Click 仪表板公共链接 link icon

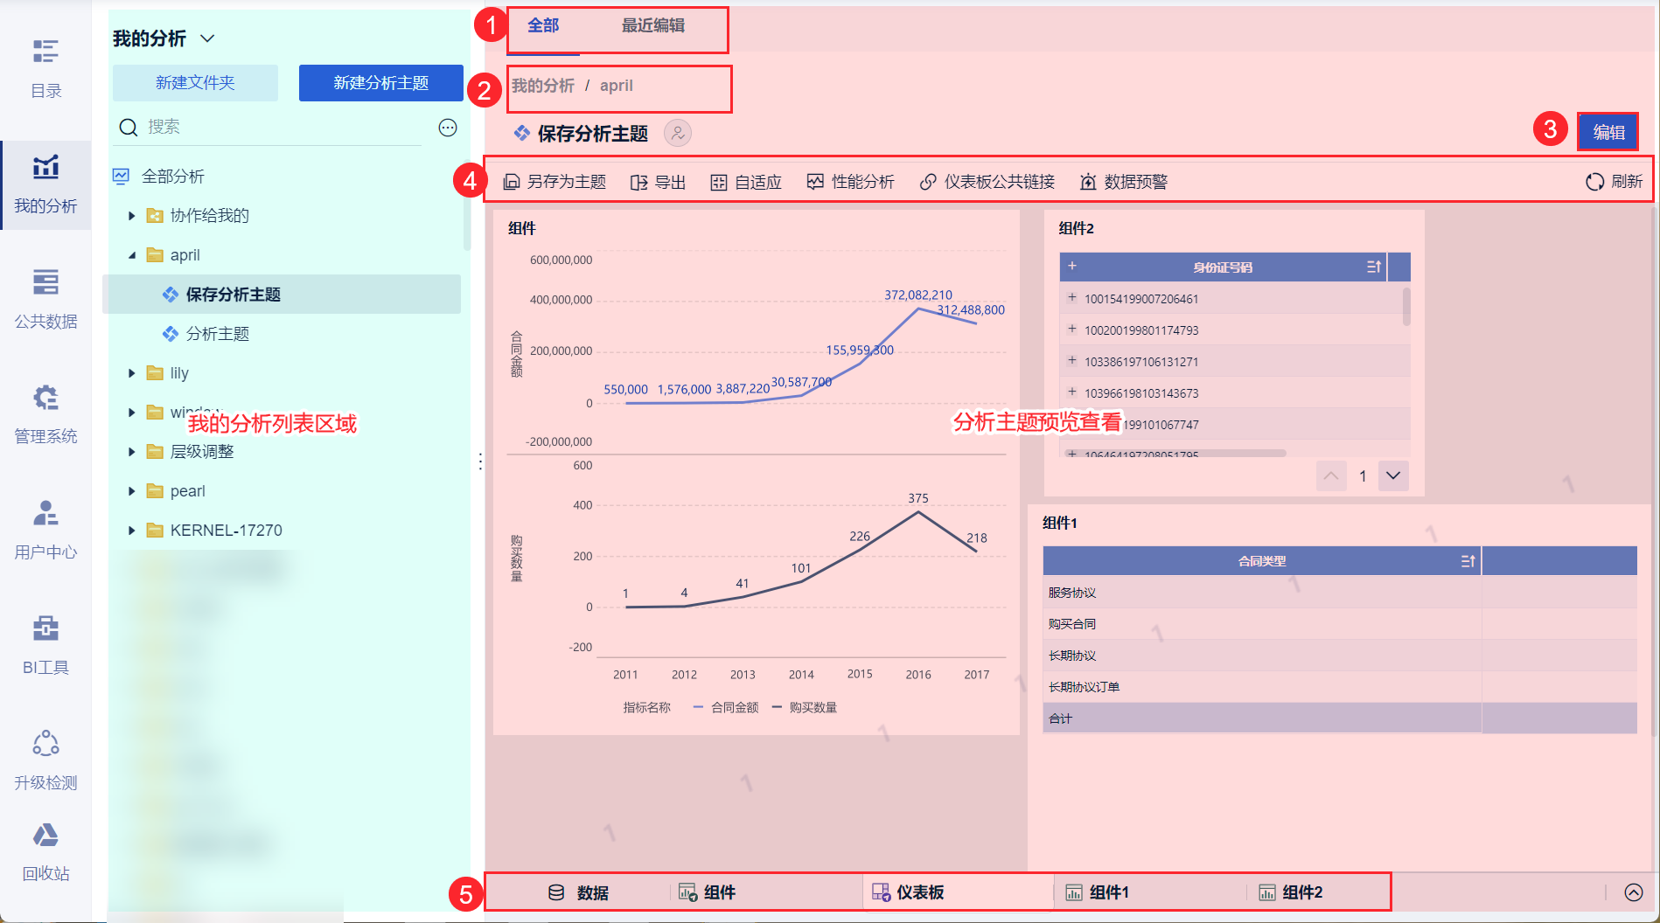tap(928, 182)
